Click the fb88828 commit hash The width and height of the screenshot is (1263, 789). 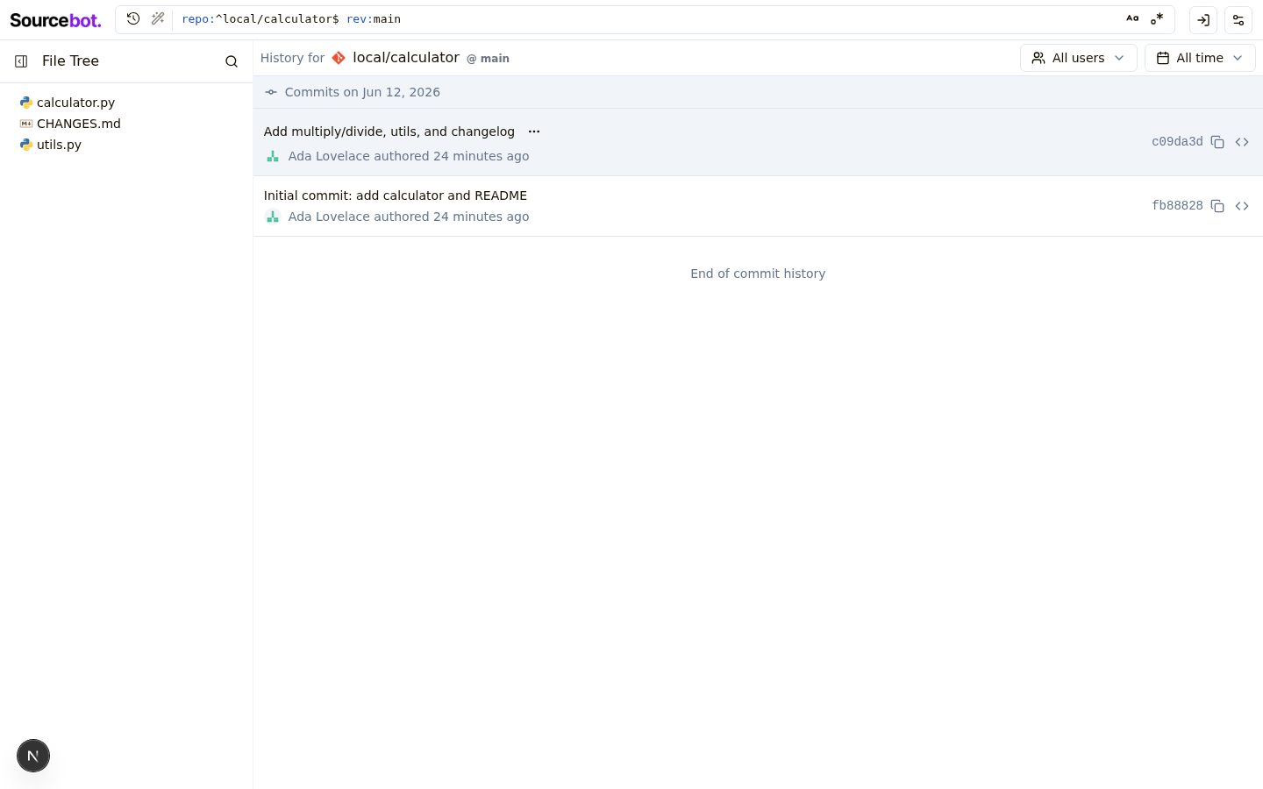click(1177, 206)
